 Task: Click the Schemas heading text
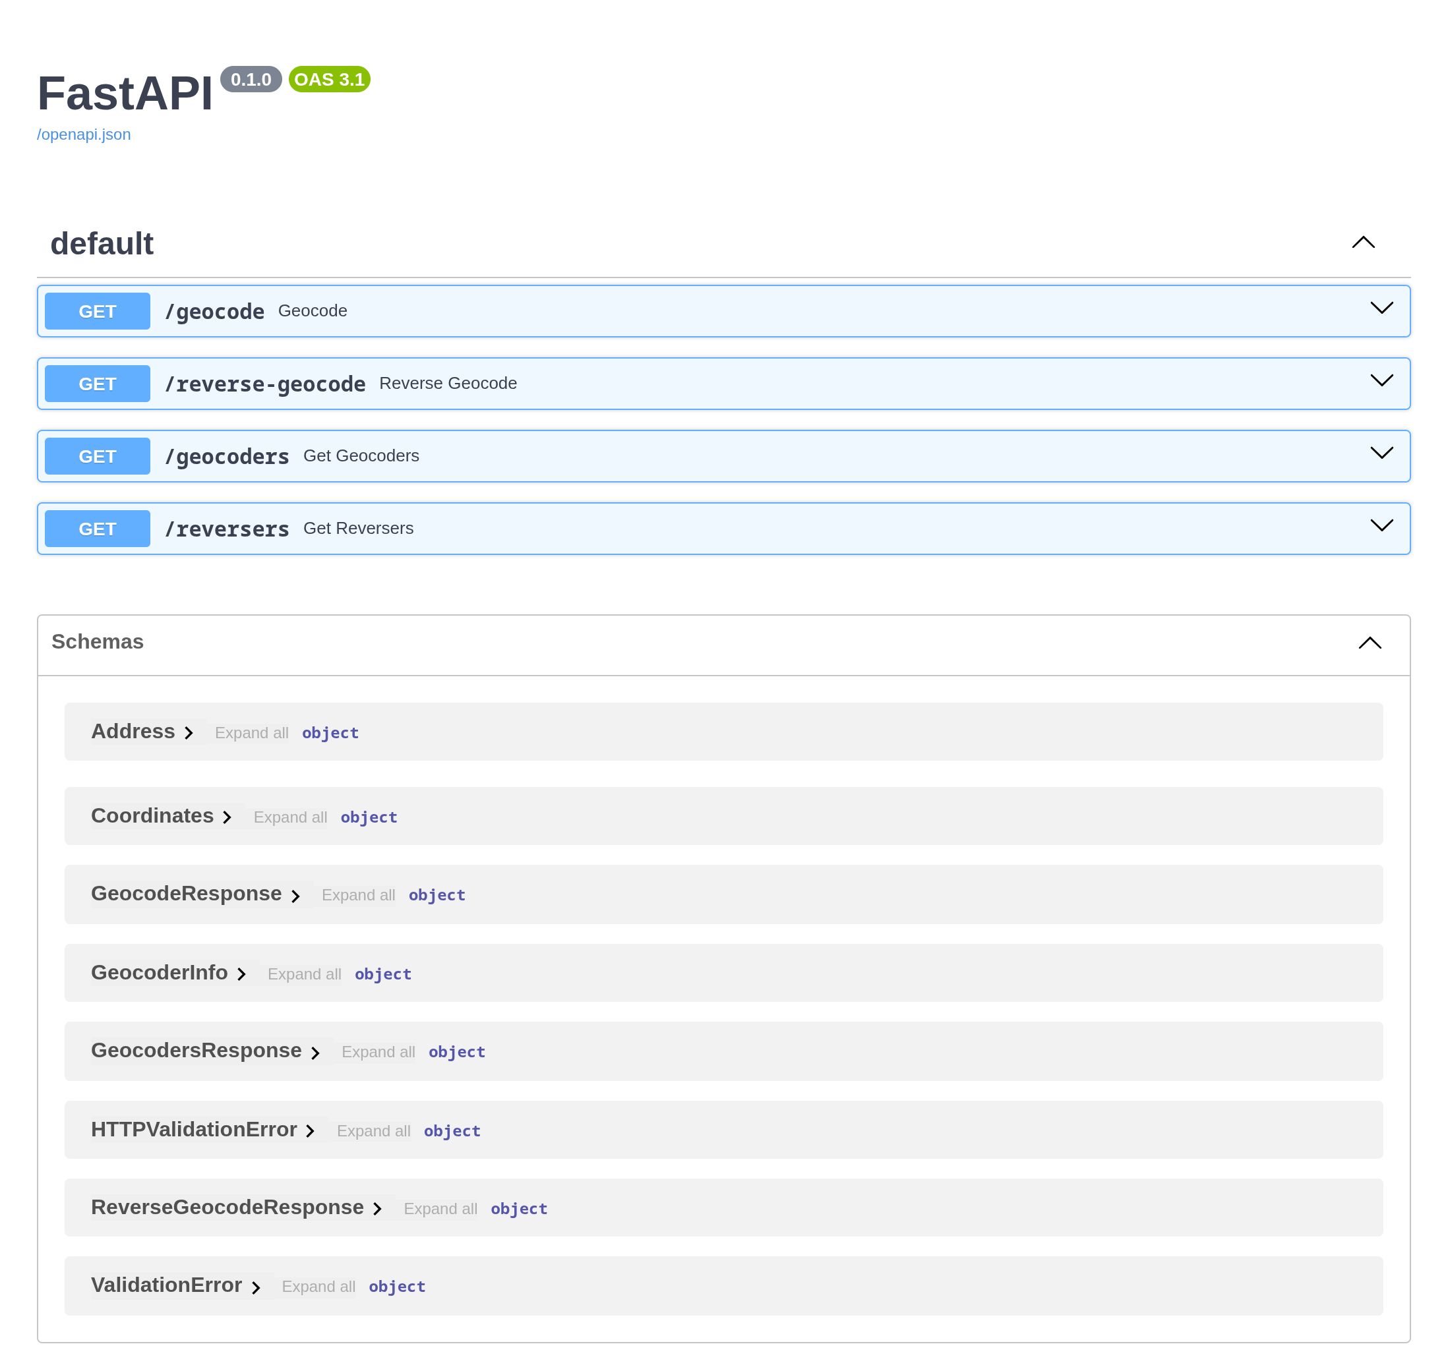pos(97,641)
